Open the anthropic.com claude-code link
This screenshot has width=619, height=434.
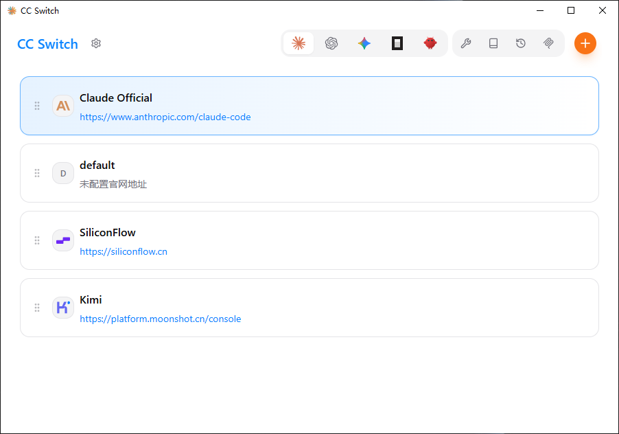pyautogui.click(x=165, y=117)
